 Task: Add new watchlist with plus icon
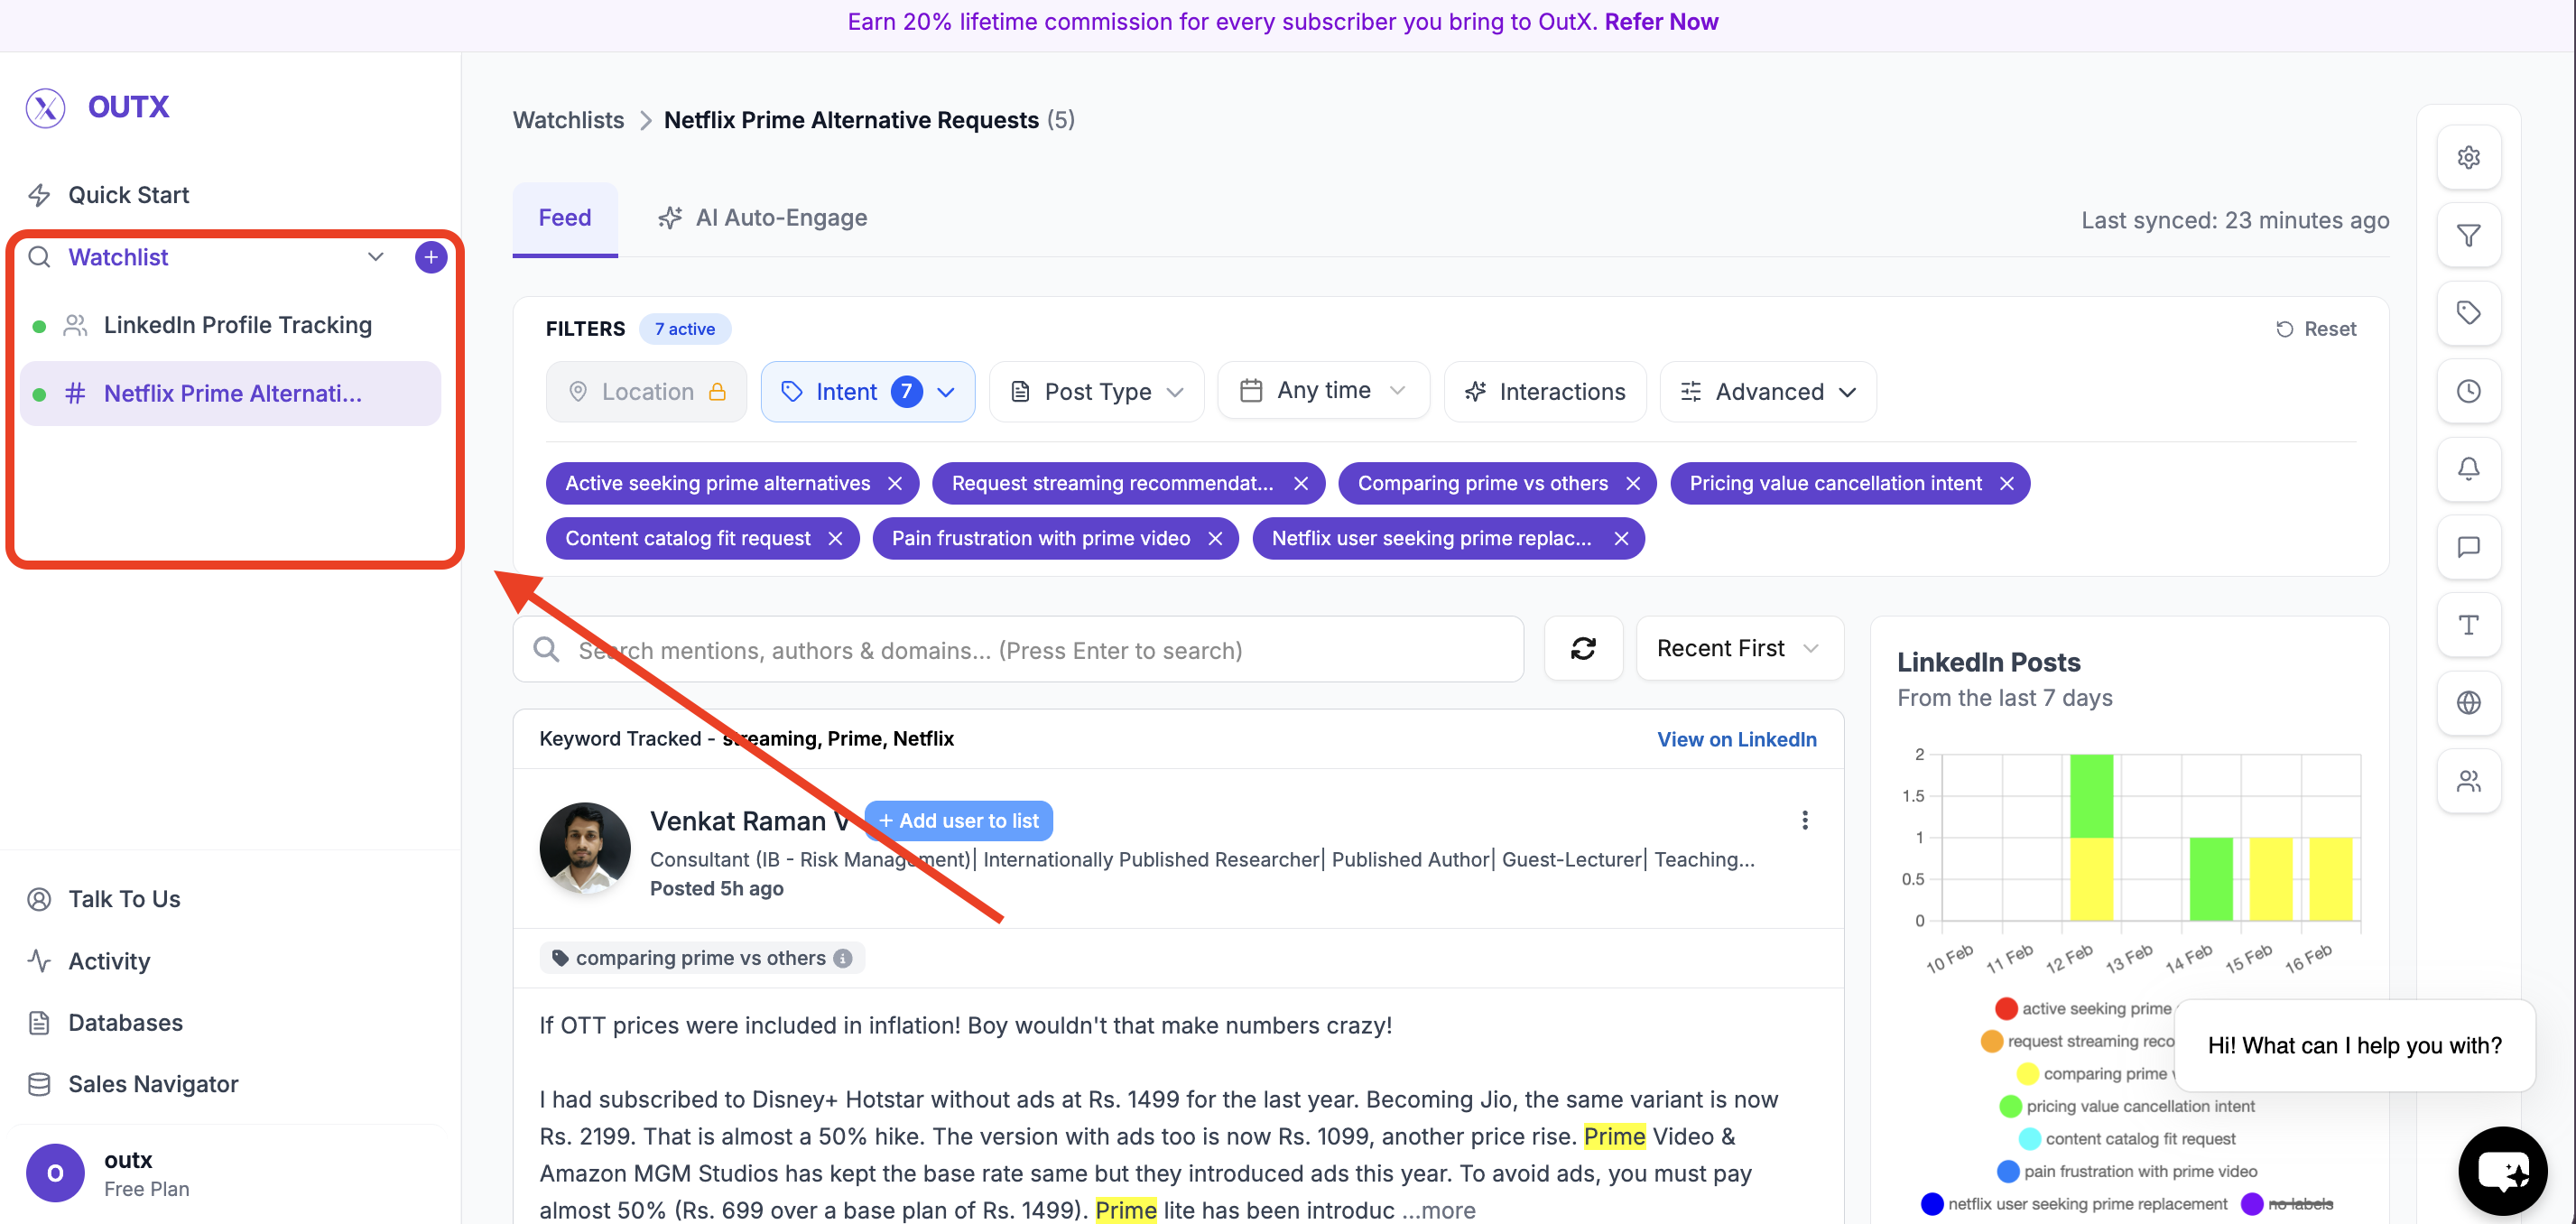(431, 257)
